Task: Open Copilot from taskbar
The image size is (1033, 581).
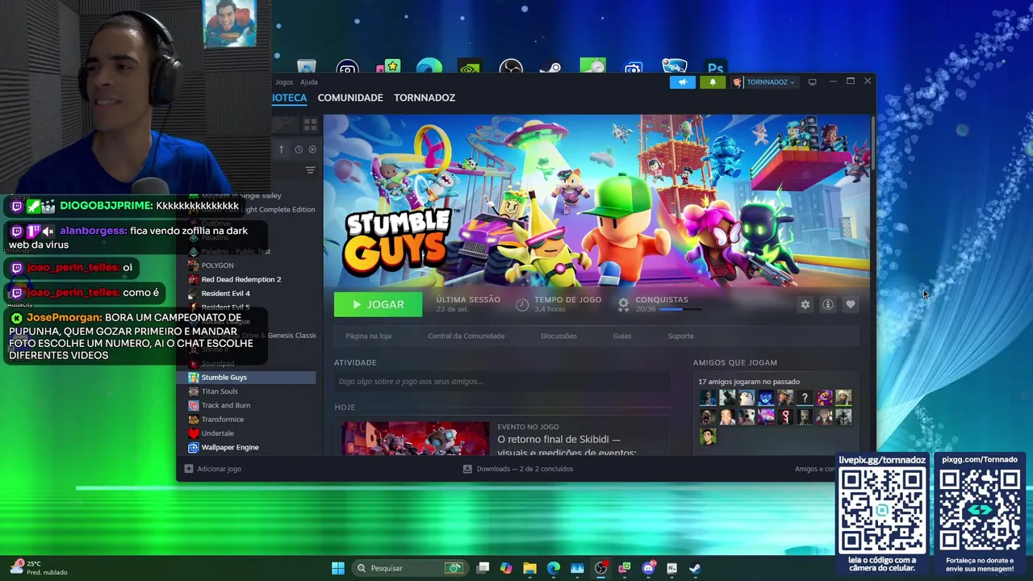Action: 506,568
